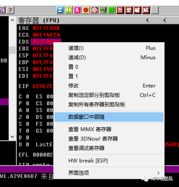Click the scroll-down arrow on the left scrollbar

click(x=12, y=137)
